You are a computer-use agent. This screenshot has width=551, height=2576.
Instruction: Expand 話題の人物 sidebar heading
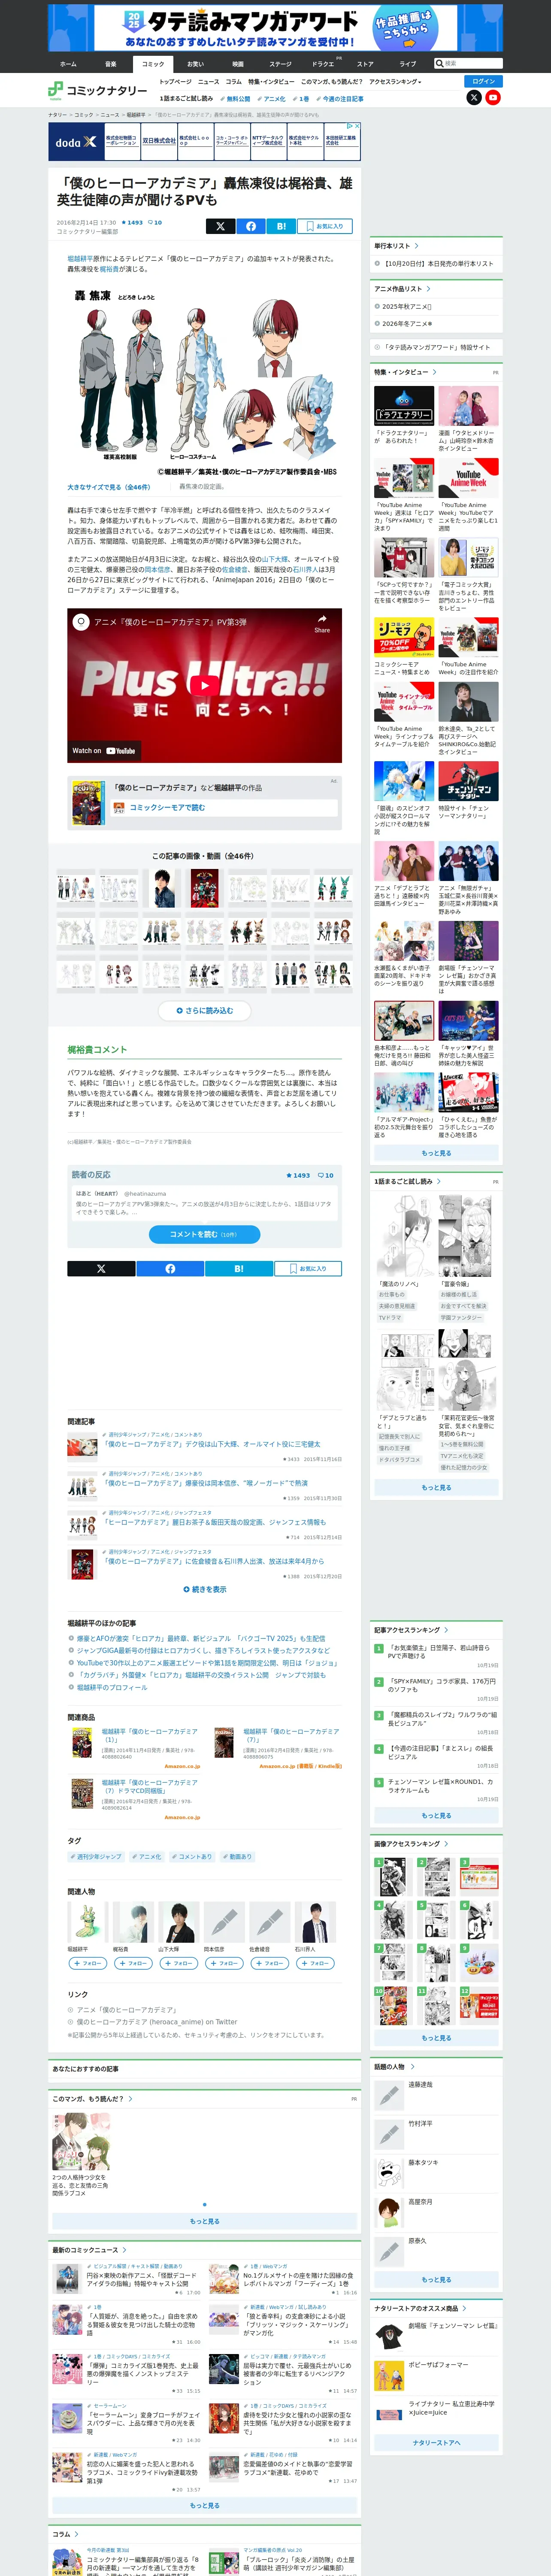(393, 2067)
